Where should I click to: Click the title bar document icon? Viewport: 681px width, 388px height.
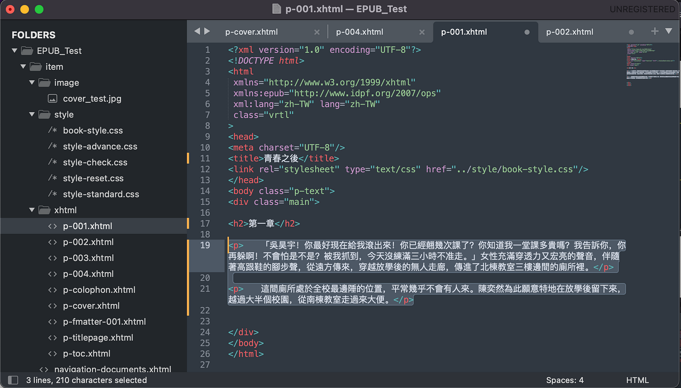[x=277, y=9]
